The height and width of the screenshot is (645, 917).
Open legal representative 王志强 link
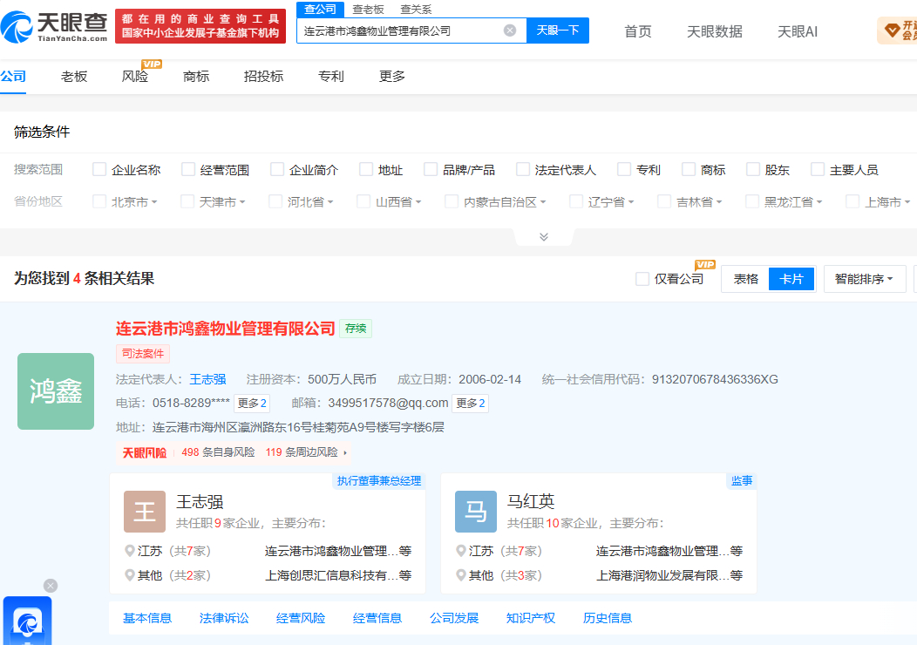coord(207,379)
